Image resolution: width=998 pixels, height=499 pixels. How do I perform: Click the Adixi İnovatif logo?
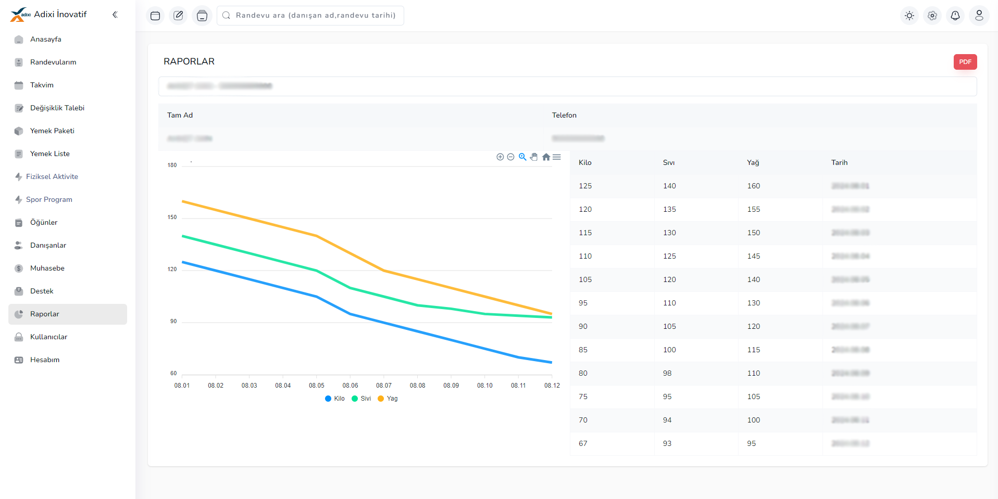tap(48, 15)
